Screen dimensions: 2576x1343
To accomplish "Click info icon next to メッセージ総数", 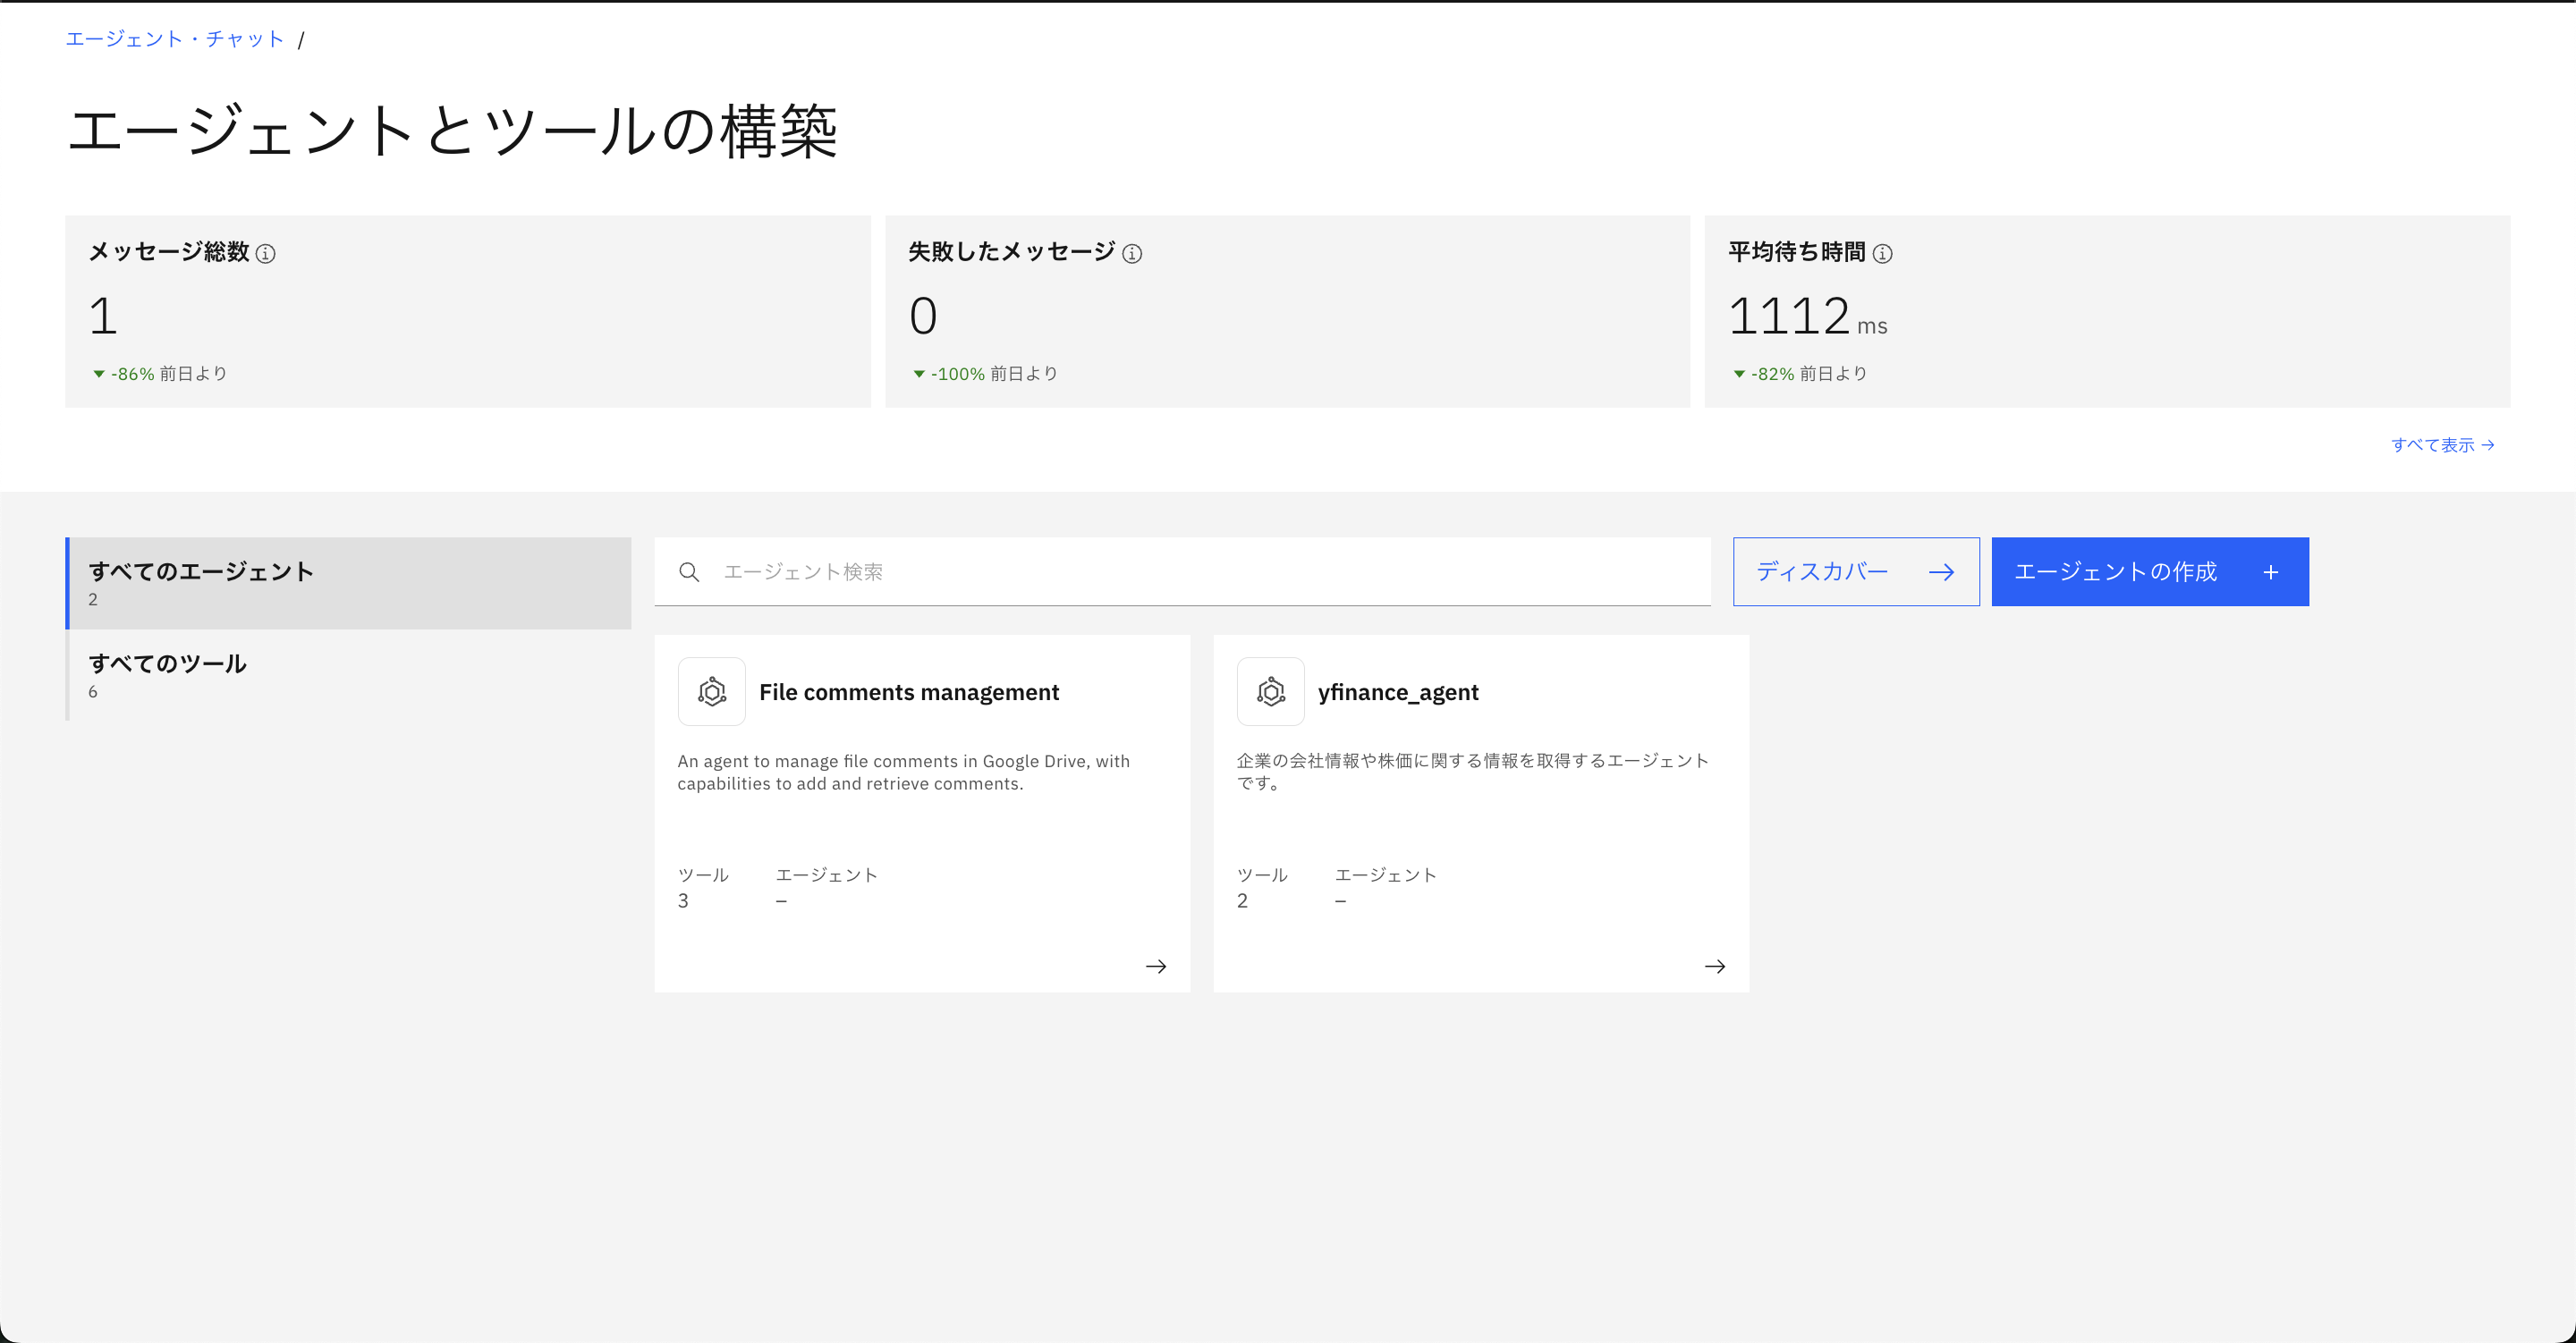I will (x=265, y=254).
